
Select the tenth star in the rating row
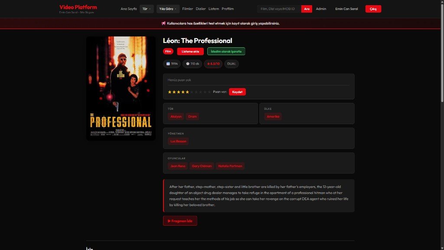(209, 92)
